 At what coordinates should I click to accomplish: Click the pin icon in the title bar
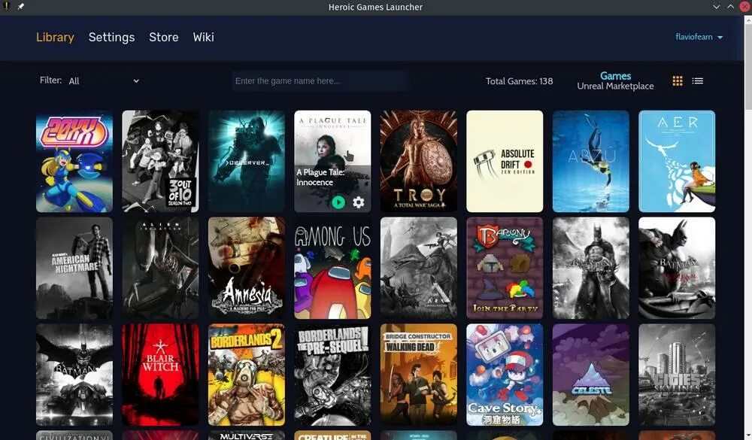click(20, 6)
